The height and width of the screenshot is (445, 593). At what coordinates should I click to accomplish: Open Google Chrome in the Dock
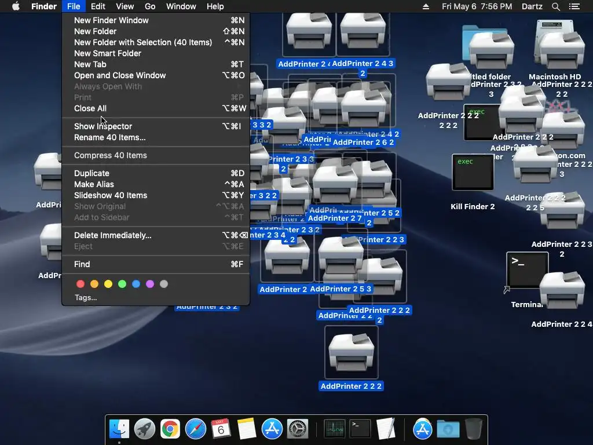pyautogui.click(x=170, y=429)
